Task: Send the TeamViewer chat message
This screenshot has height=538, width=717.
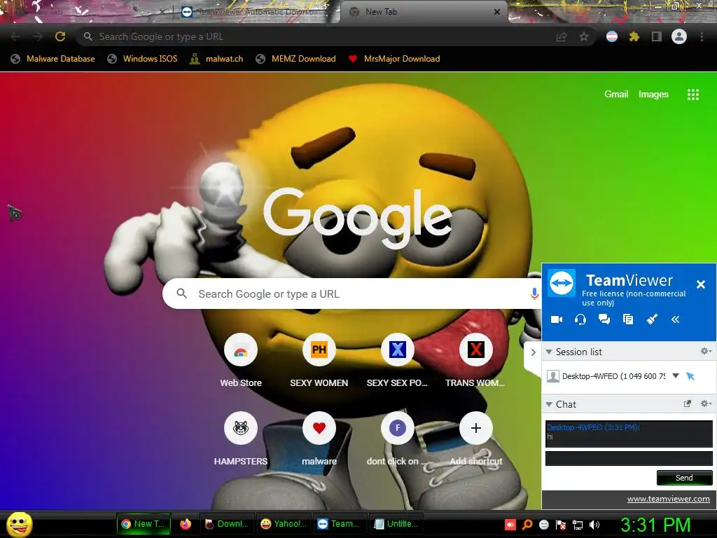Action: point(684,478)
